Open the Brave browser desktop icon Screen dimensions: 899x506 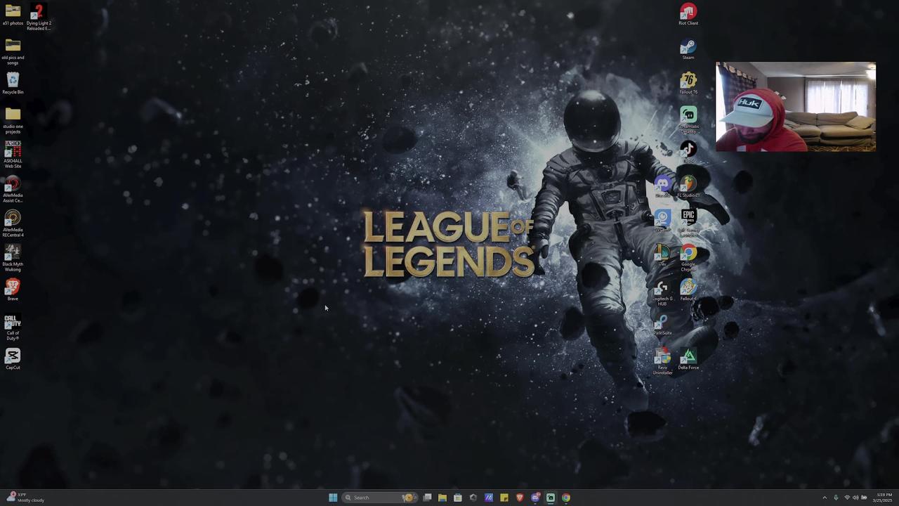pyautogui.click(x=13, y=290)
